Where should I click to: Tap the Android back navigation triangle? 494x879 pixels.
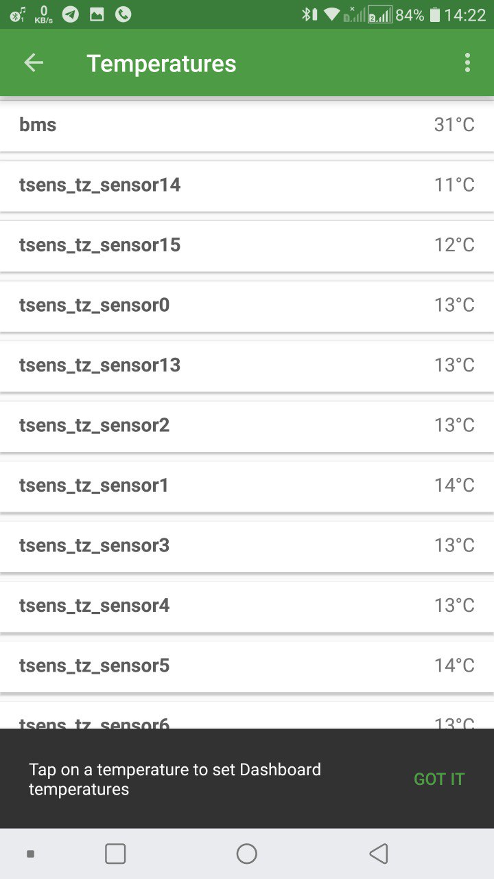point(379,854)
